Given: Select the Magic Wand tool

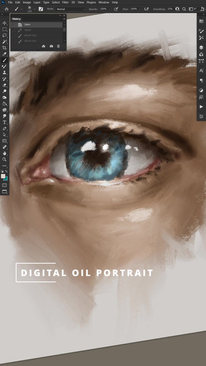Looking at the screenshot, I should (x=4, y=42).
